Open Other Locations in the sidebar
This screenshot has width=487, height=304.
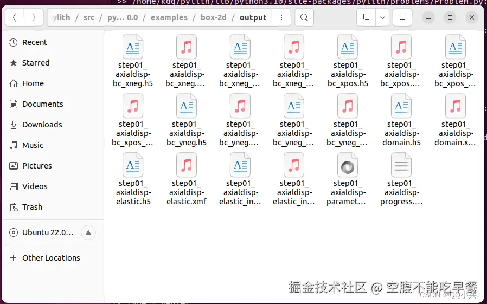(53, 258)
